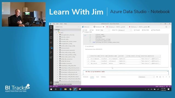This screenshot has height=98, width=175.
Task: Switch to the Problems panel tab
Action: click(x=86, y=77)
